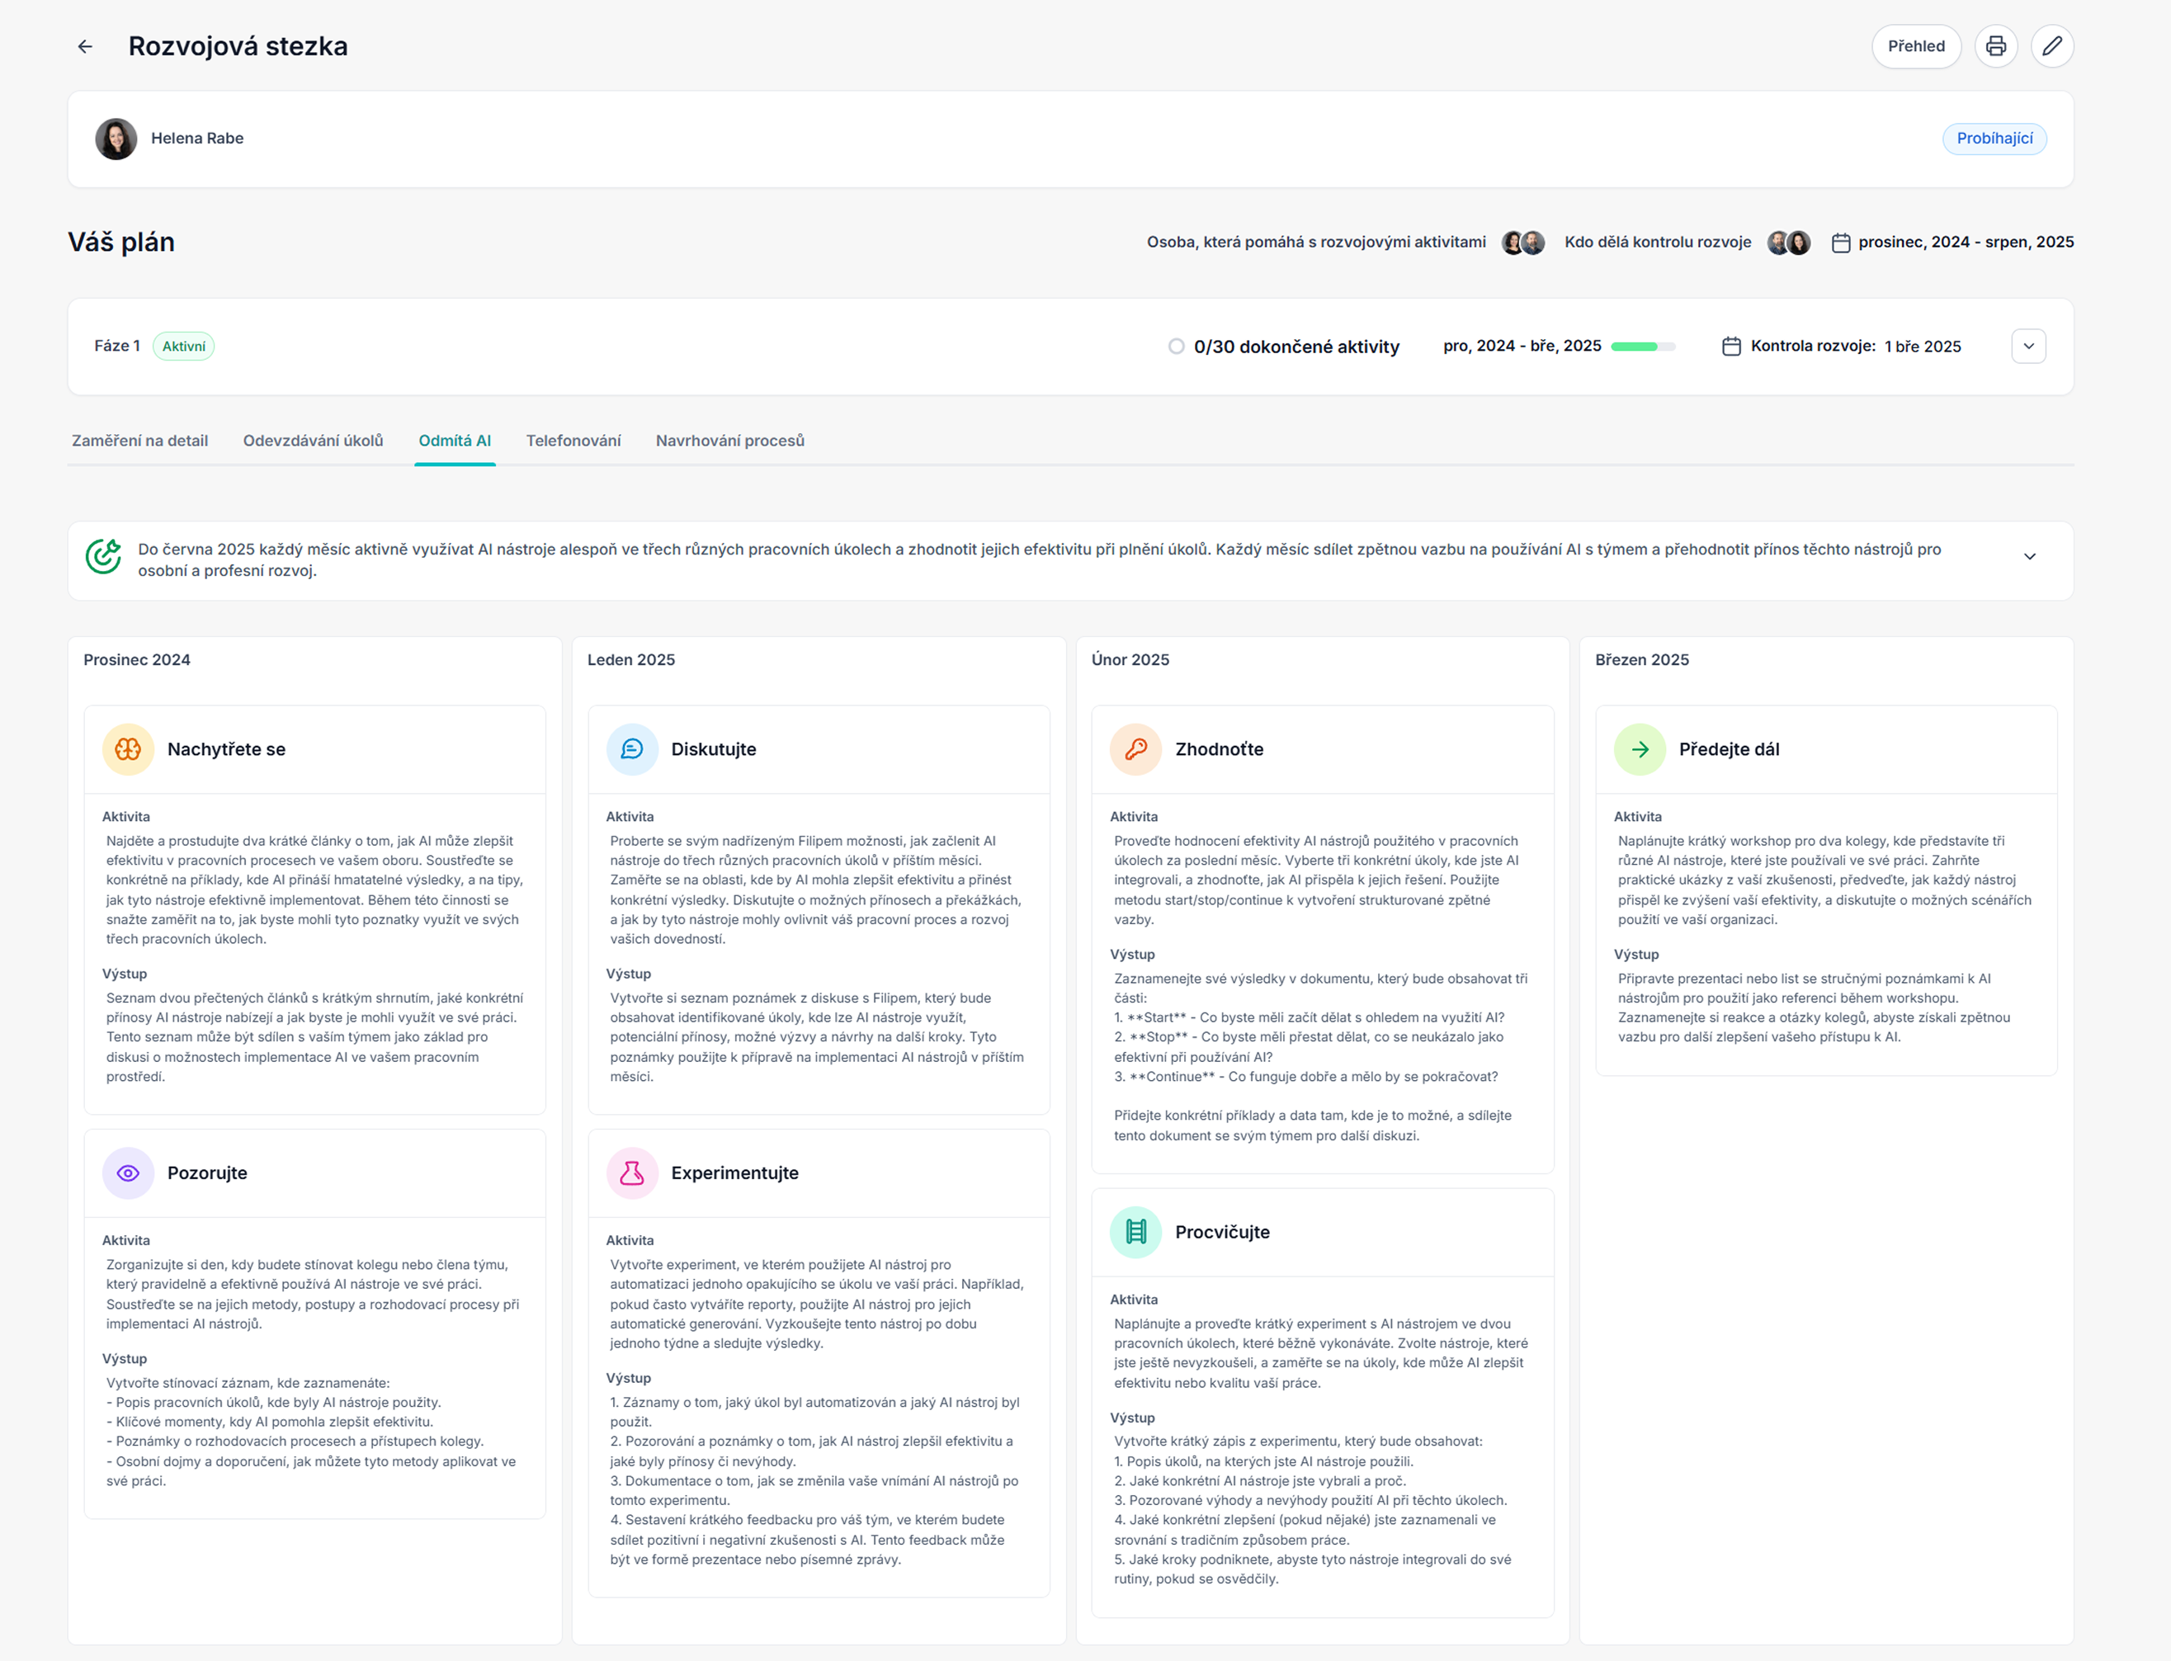2171x1661 pixels.
Task: Expand the goal description chevron
Action: point(2028,557)
